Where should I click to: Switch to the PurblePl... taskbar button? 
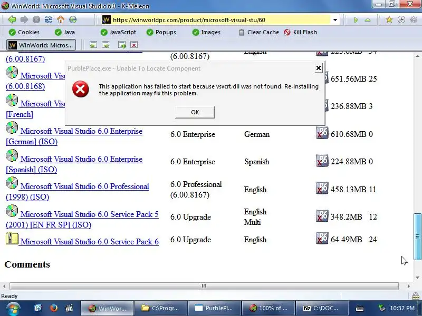click(x=214, y=308)
